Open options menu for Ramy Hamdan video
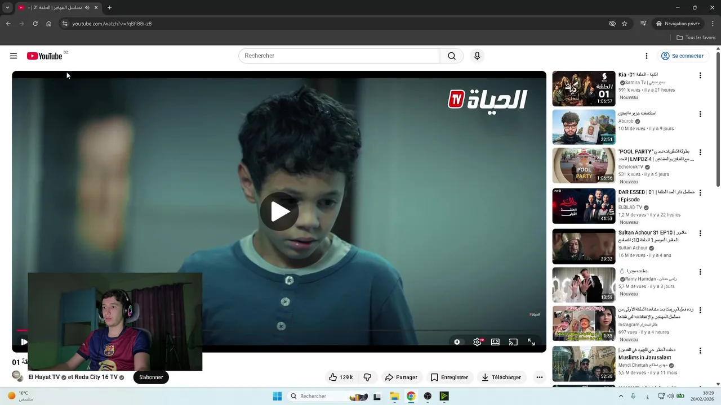 (700, 272)
